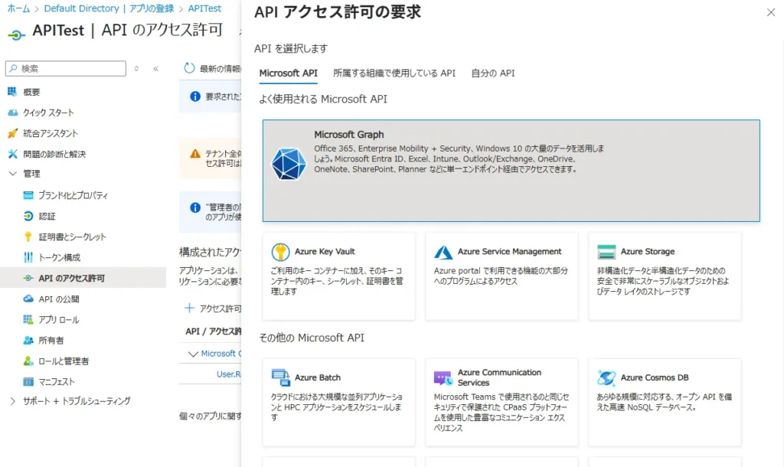Switch to the Microsoft API tab
784x467 pixels.
point(289,73)
